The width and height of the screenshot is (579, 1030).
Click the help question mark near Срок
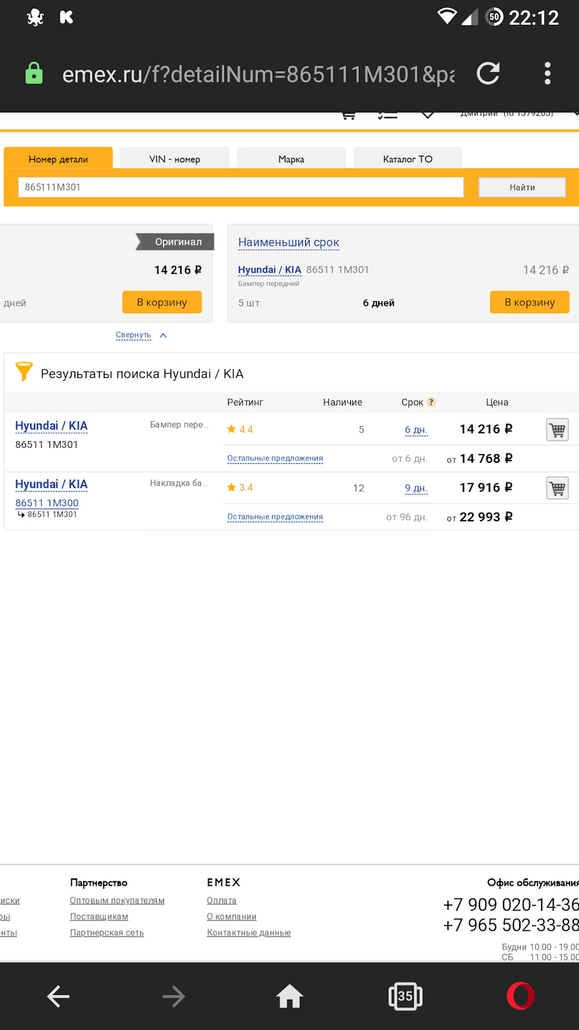431,402
